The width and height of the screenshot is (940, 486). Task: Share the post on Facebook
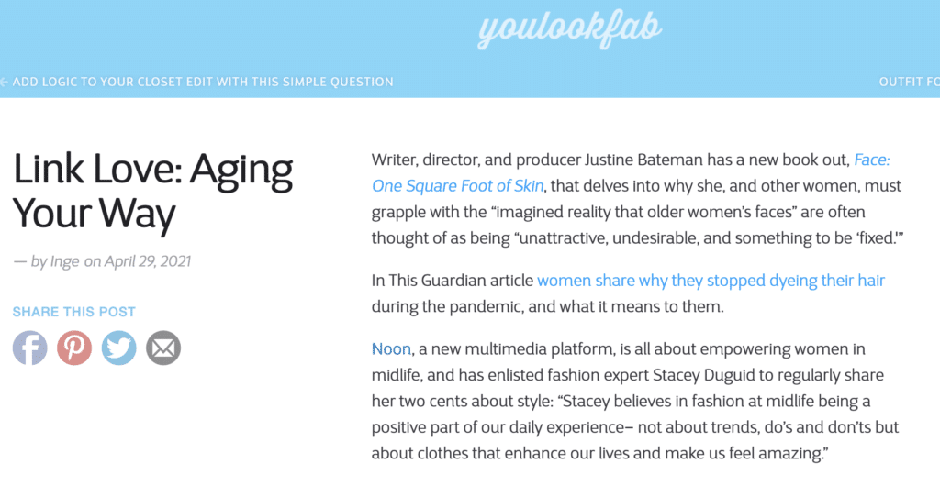(x=30, y=348)
